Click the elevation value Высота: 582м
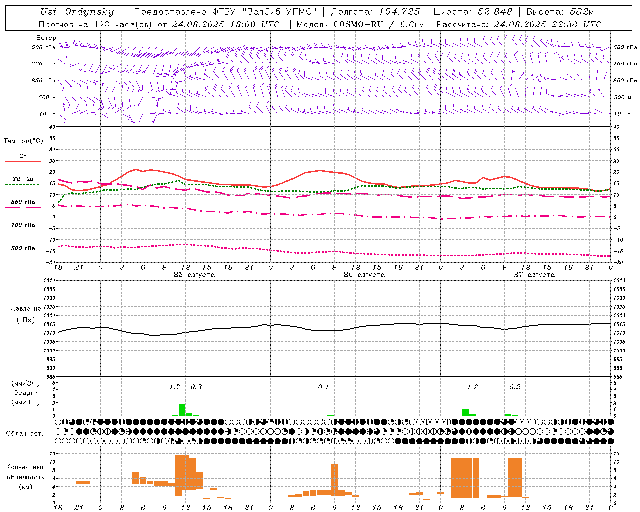640x512 pixels. (x=560, y=12)
